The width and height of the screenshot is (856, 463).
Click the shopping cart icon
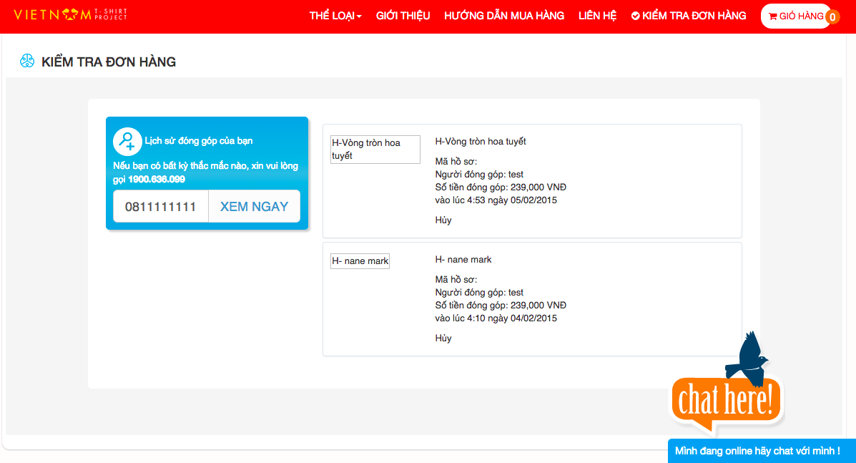point(772,16)
